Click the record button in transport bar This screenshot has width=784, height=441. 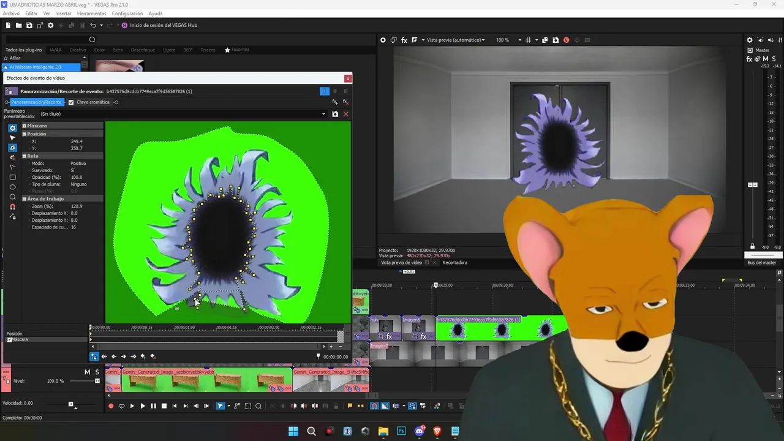pos(111,405)
